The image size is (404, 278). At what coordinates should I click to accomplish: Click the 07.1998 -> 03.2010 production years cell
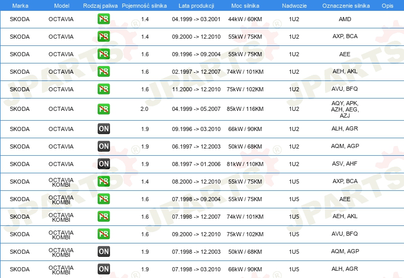196,269
